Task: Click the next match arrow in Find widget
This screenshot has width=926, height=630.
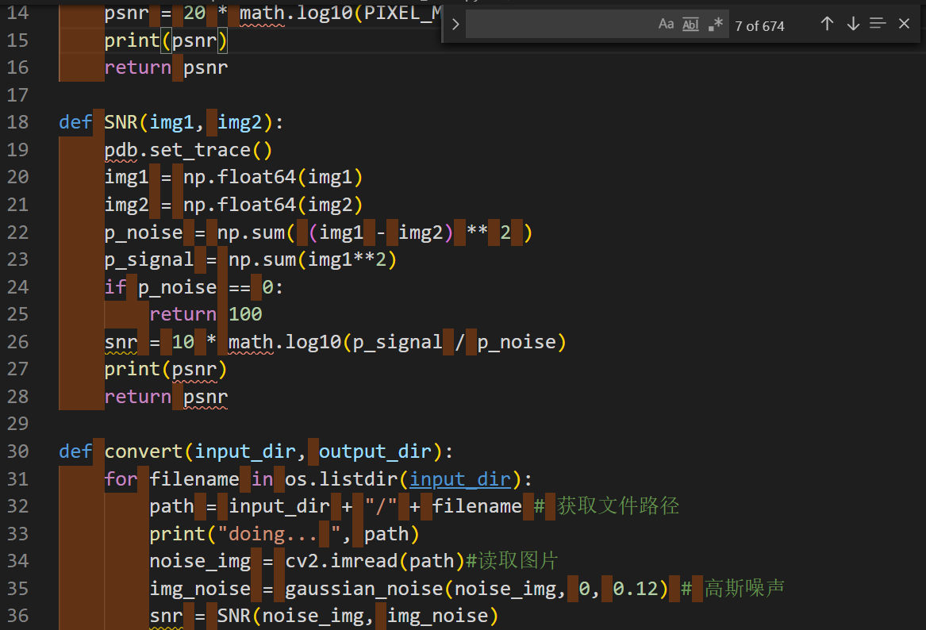Action: pyautogui.click(x=852, y=24)
